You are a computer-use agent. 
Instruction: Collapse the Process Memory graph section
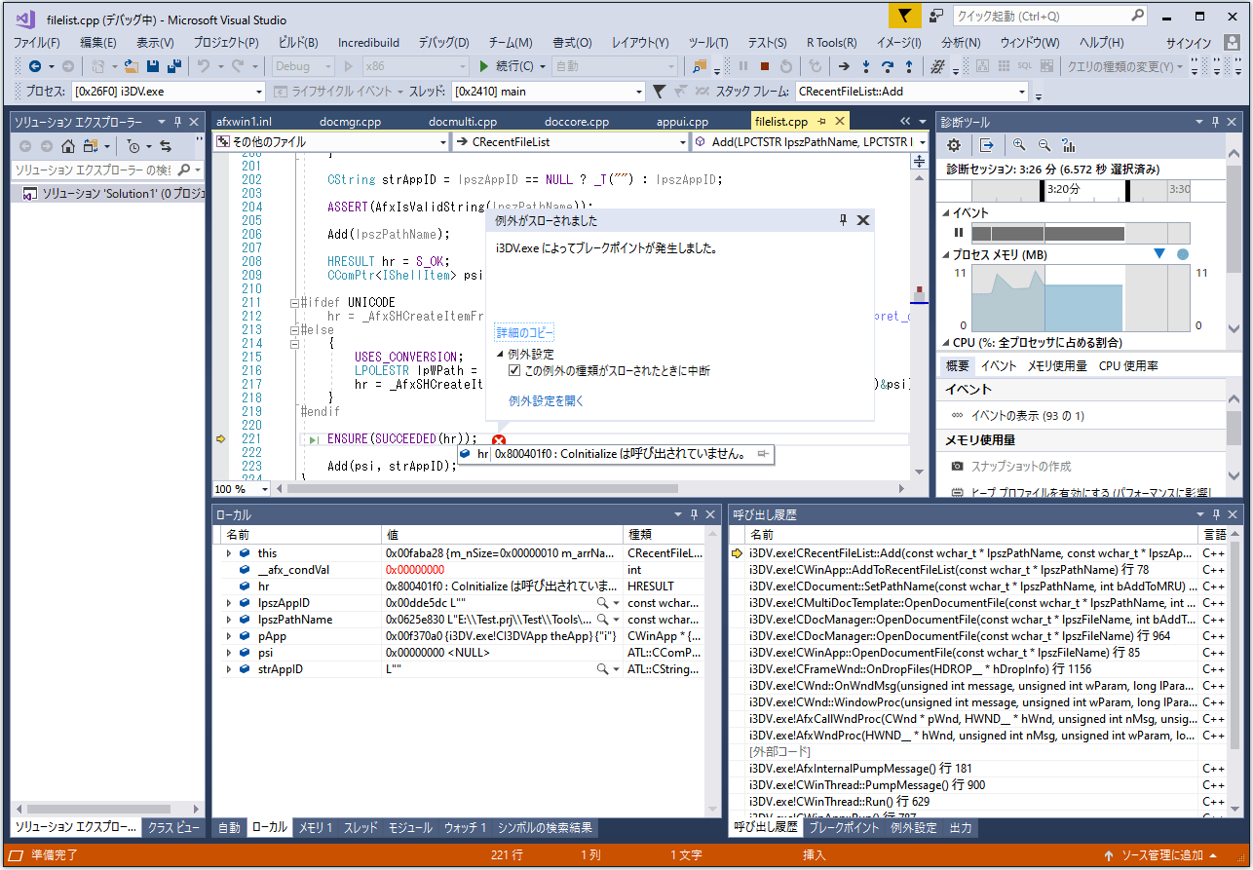(x=944, y=254)
